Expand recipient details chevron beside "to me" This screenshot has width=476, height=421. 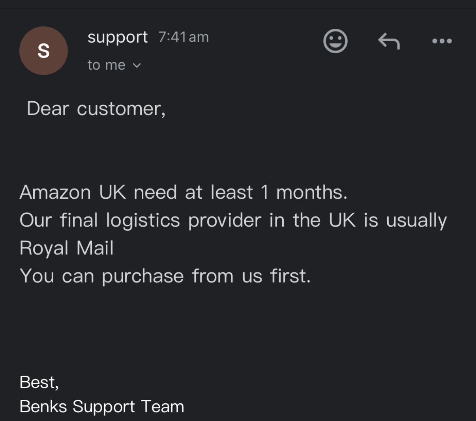coord(137,65)
